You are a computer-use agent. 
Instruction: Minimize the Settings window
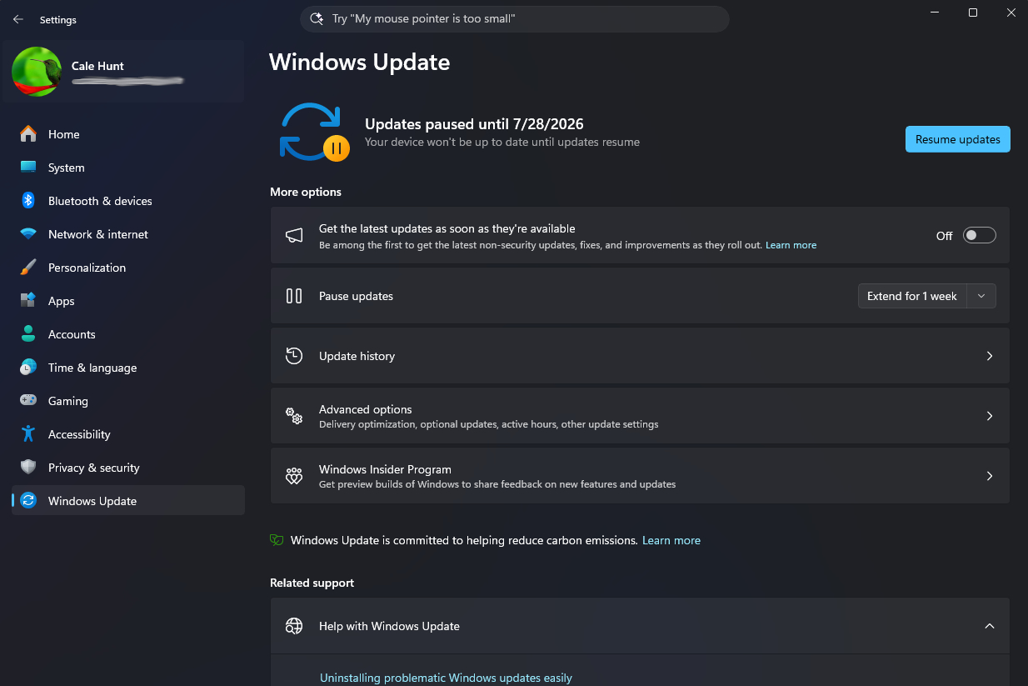tap(935, 13)
